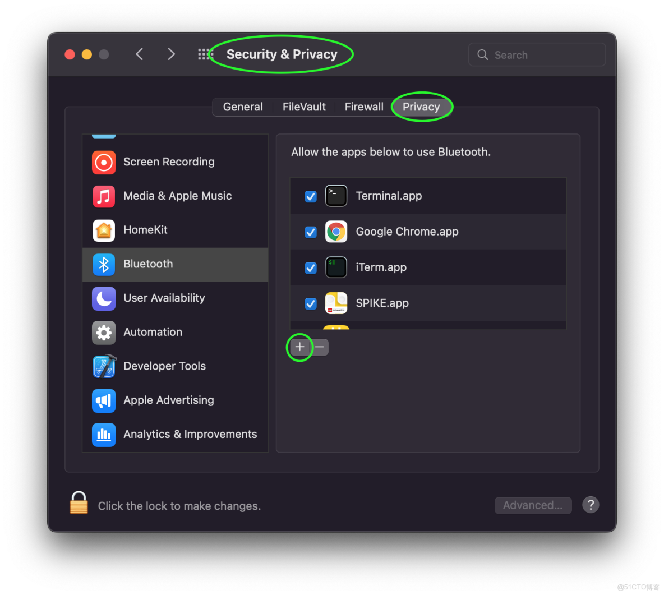Click the Google Chrome.app icon
The height and width of the screenshot is (595, 664).
[336, 232]
